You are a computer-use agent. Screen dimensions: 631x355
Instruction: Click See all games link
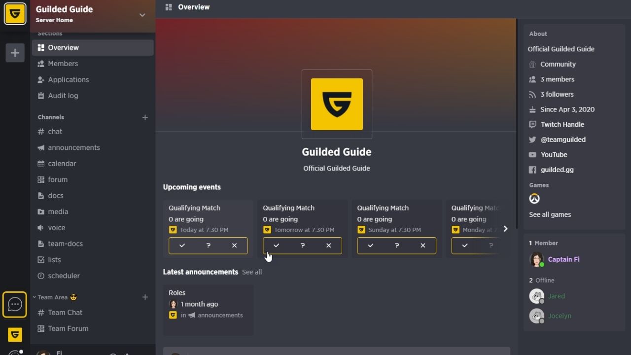[550, 214]
